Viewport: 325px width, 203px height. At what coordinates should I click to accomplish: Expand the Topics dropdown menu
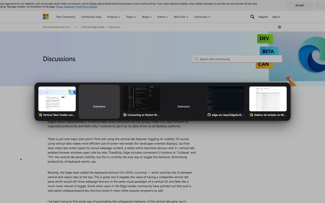131,17
